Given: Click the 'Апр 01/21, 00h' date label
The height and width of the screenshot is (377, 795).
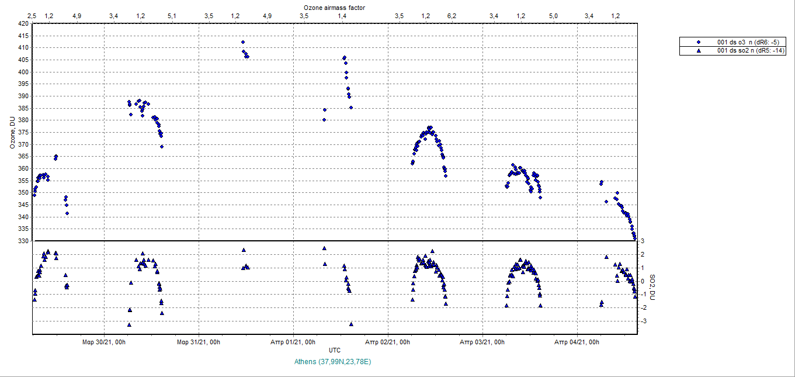Looking at the screenshot, I should pos(294,342).
